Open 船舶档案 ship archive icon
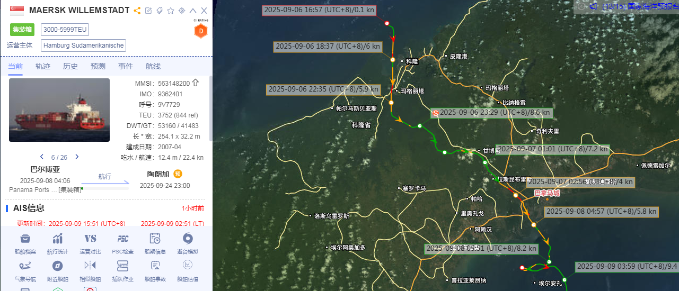The height and width of the screenshot is (291, 679). pyautogui.click(x=25, y=238)
